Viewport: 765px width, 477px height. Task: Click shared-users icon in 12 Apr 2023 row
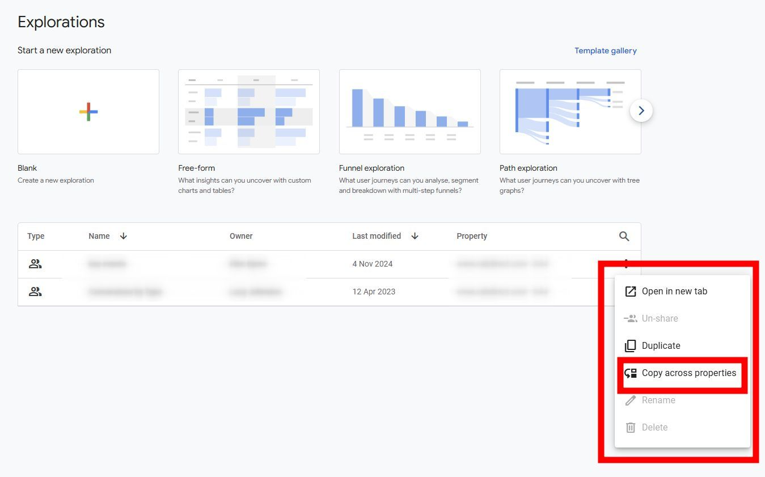coord(35,292)
